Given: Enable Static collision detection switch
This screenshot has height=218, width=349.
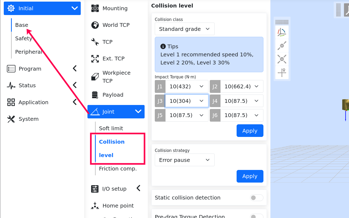Looking at the screenshot, I should [257, 198].
